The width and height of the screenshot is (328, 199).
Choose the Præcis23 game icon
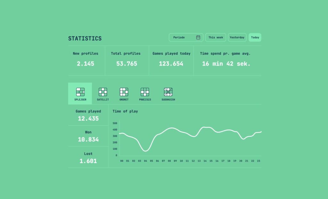coord(145,92)
